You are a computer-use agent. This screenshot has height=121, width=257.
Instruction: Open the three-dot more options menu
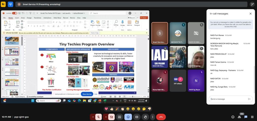click(152, 117)
